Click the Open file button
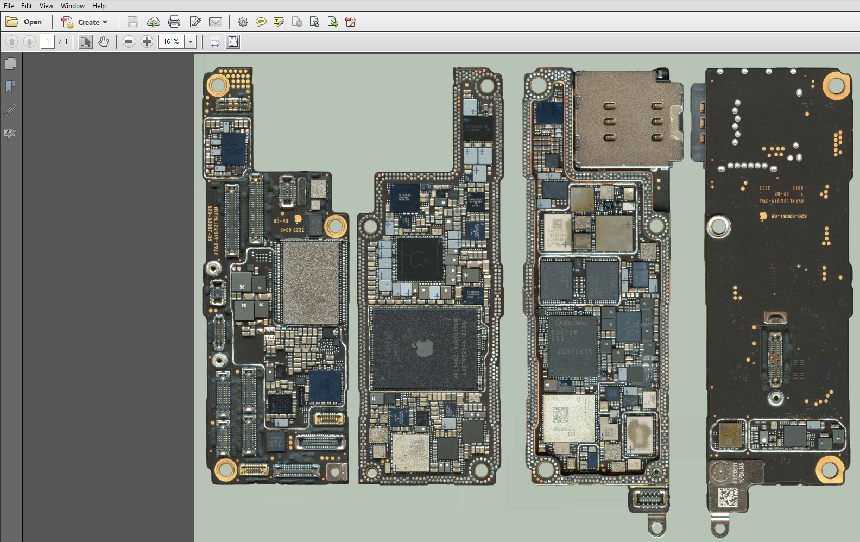The height and width of the screenshot is (542, 860). pos(24,22)
